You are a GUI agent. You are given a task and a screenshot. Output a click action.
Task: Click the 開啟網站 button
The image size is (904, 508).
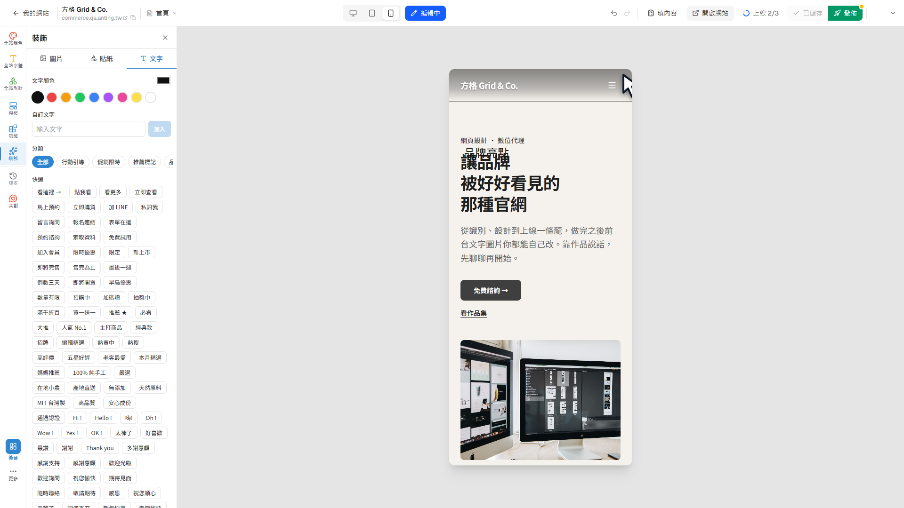click(710, 13)
